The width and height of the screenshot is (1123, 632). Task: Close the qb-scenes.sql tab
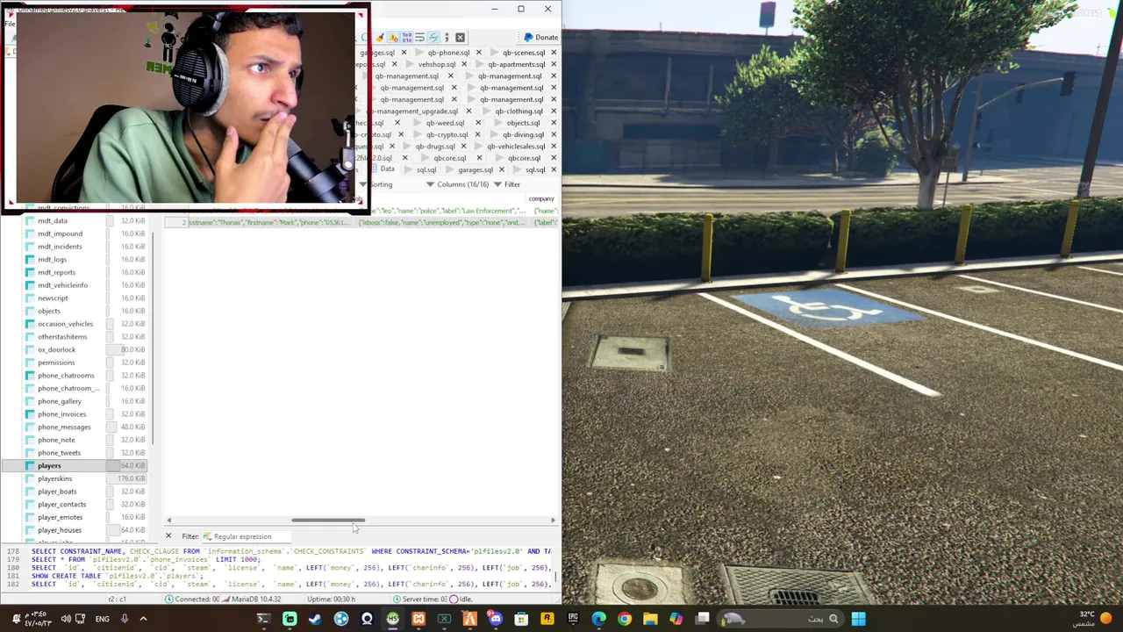554,53
